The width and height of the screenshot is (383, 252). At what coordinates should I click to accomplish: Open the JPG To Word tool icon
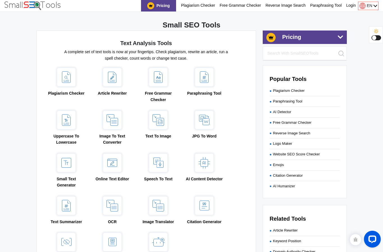[x=204, y=120]
